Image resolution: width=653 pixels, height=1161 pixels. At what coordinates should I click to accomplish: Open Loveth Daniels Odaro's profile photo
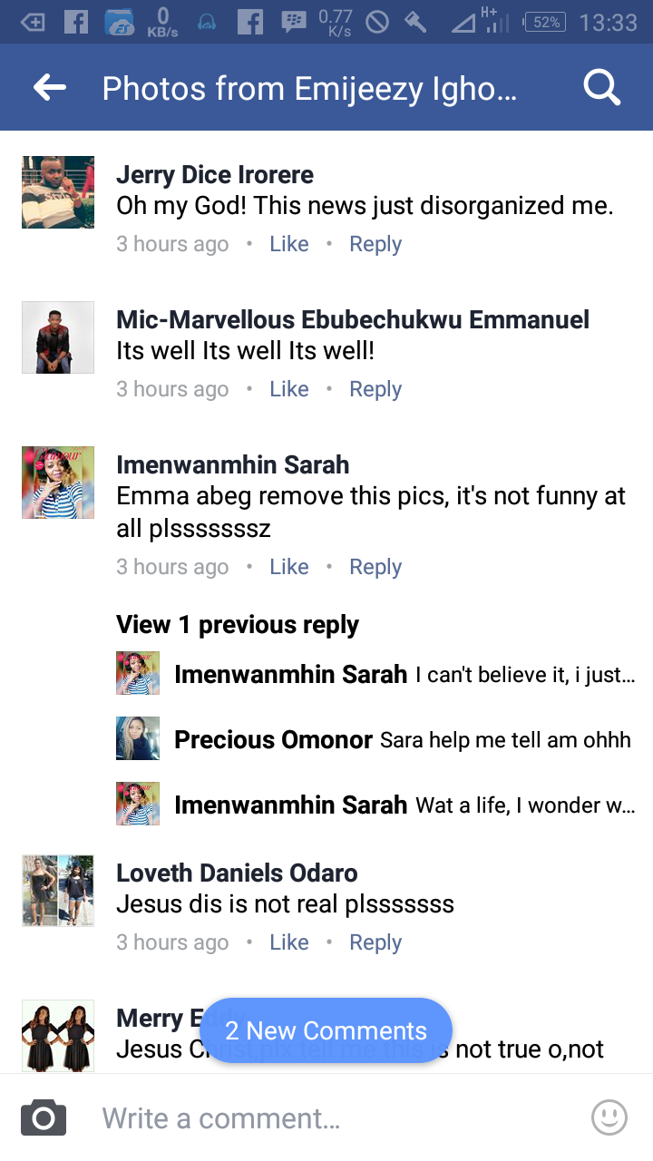[58, 891]
